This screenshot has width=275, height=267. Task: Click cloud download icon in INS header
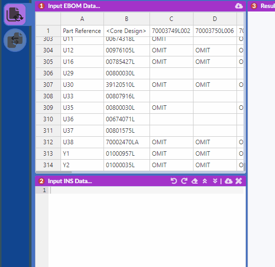point(228,181)
